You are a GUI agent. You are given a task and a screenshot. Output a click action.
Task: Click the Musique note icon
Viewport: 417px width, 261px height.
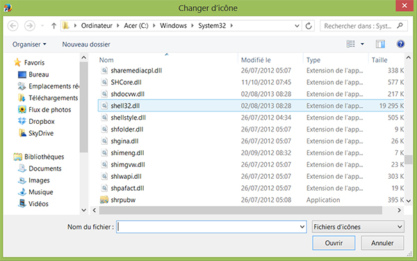[22, 192]
